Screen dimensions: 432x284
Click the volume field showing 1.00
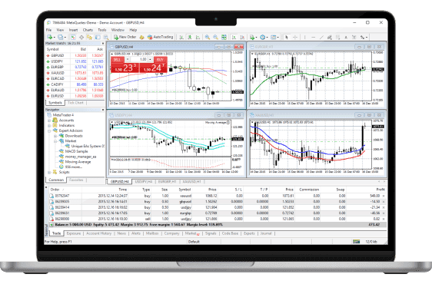(x=139, y=59)
